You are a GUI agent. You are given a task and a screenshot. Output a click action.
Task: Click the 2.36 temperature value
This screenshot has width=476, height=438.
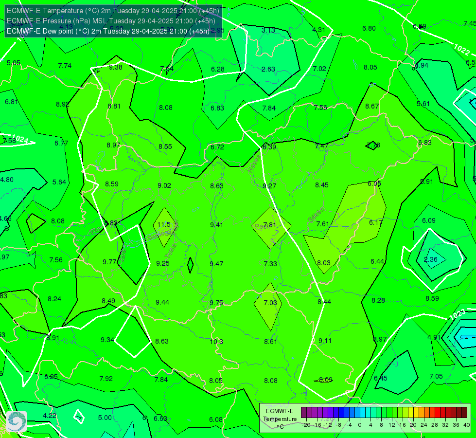431,259
